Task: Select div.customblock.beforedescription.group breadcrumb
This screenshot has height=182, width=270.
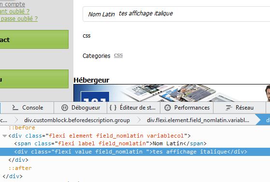Action: pos(77,120)
